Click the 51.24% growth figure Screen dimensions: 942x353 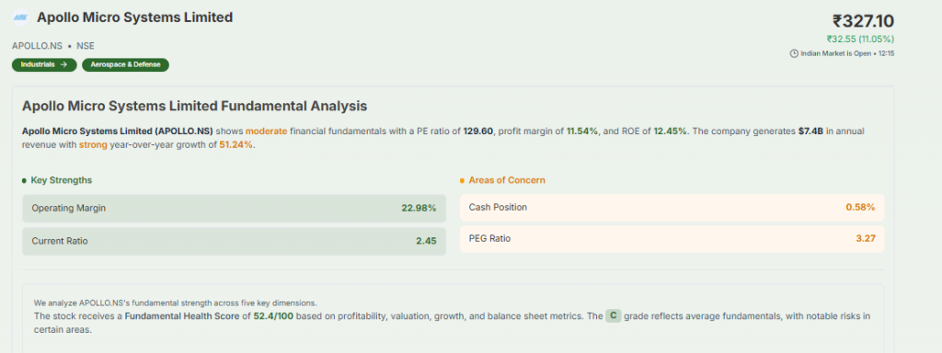pos(236,144)
